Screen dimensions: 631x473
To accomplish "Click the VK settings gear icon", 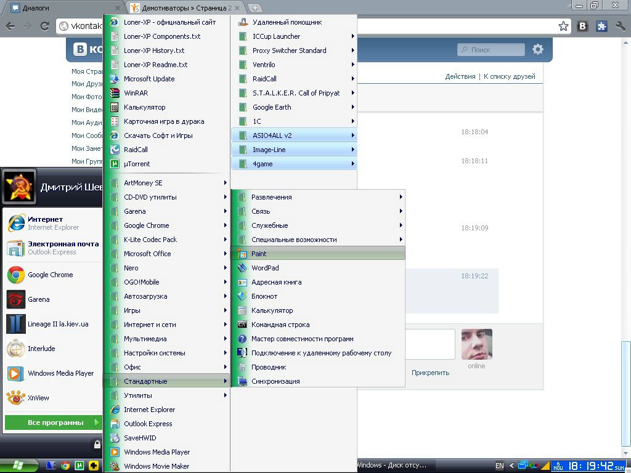I will click(x=537, y=49).
